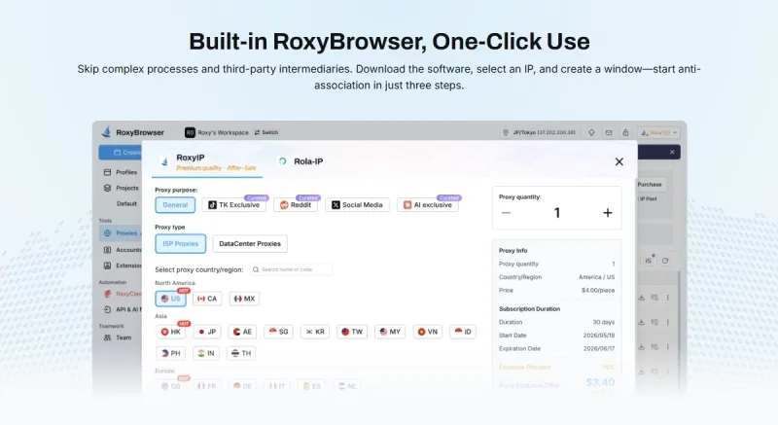Viewport: 778px width, 425px height.
Task: Click Switch to change workspace
Action: [266, 132]
